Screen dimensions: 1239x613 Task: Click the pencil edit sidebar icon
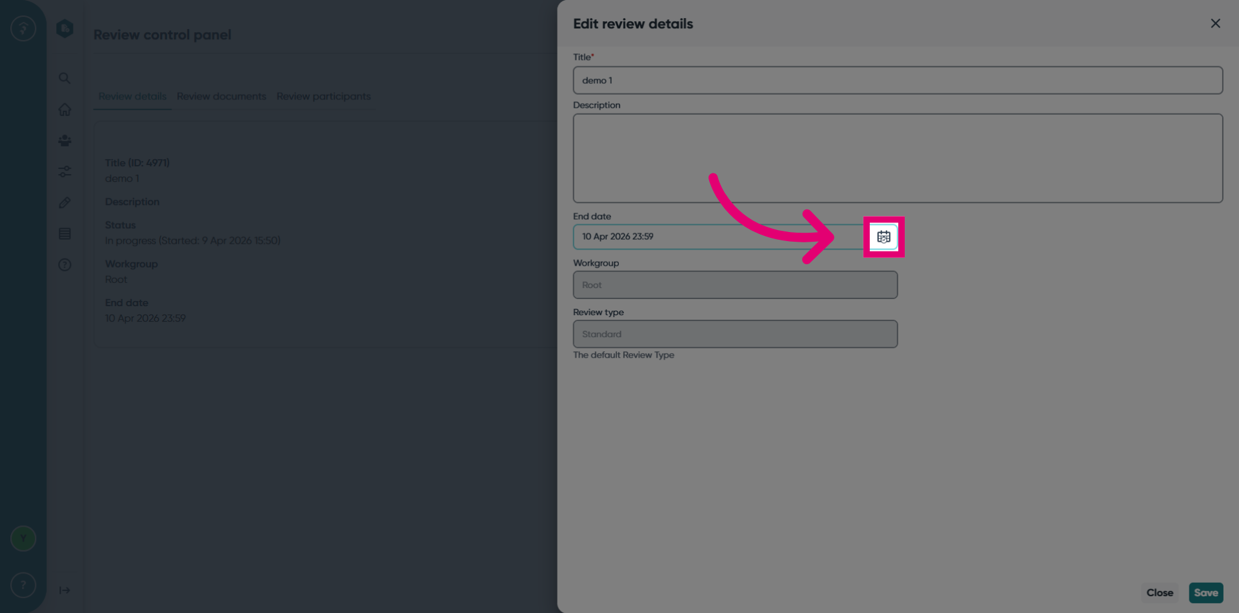[x=65, y=202]
